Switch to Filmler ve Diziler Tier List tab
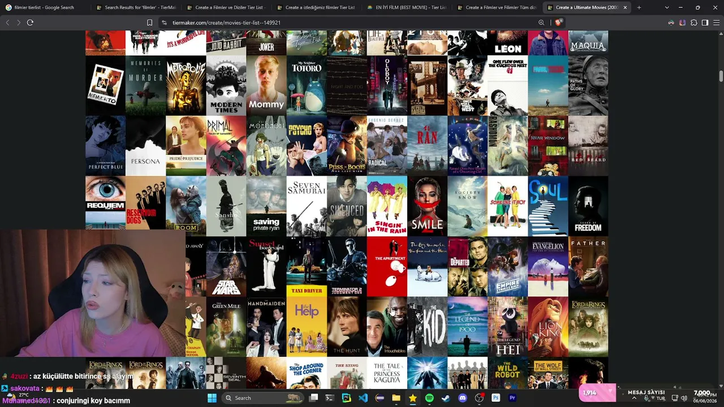 tap(225, 7)
